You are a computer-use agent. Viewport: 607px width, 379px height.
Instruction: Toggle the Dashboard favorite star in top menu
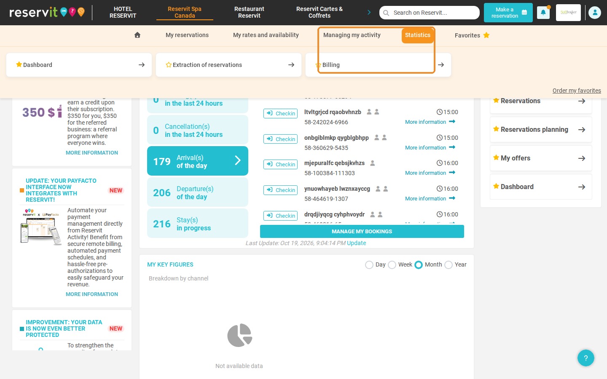click(19, 64)
